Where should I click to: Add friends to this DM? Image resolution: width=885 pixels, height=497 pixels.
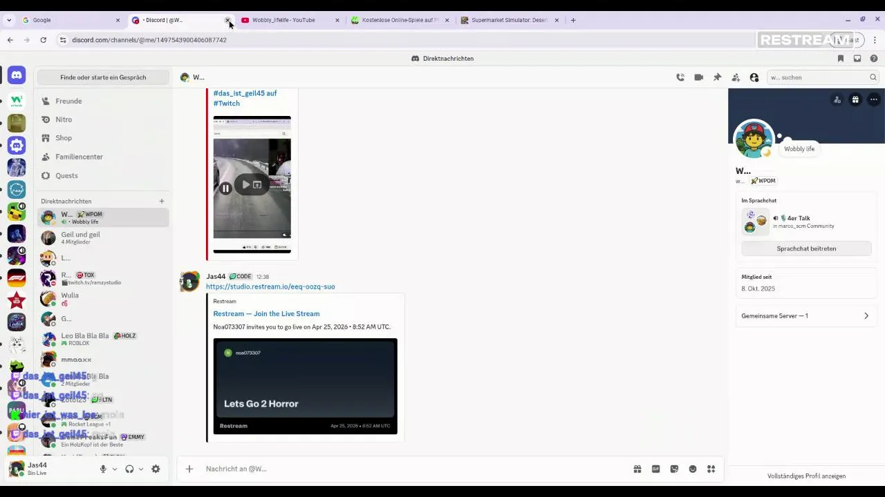coord(736,77)
